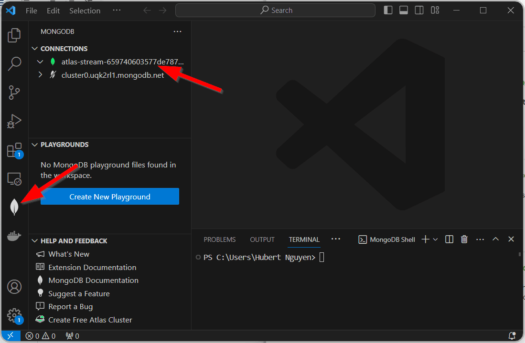
Task: Click Create New Playground button
Action: click(x=110, y=197)
